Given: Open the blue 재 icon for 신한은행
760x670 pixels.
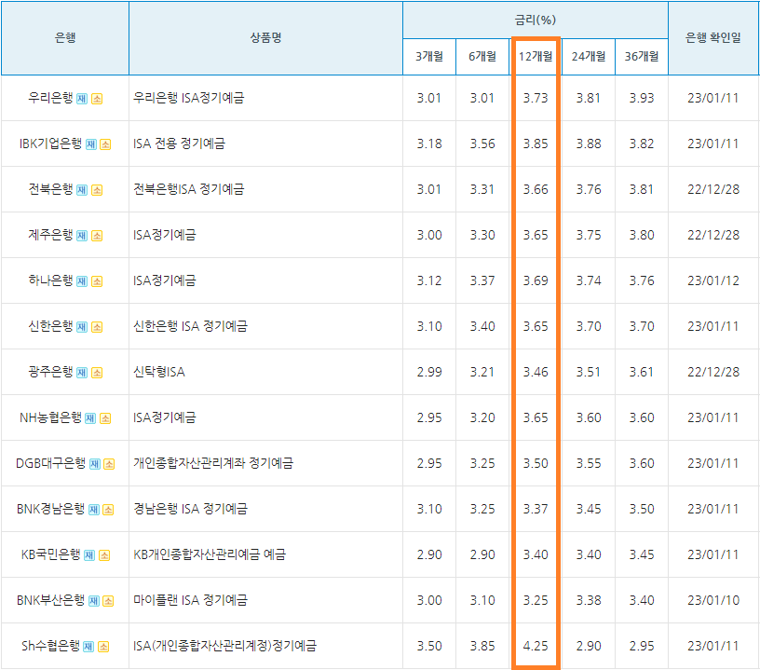Looking at the screenshot, I should [x=82, y=327].
